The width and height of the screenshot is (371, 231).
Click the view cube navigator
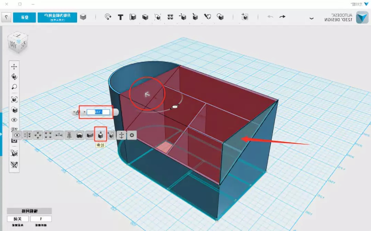click(18, 42)
